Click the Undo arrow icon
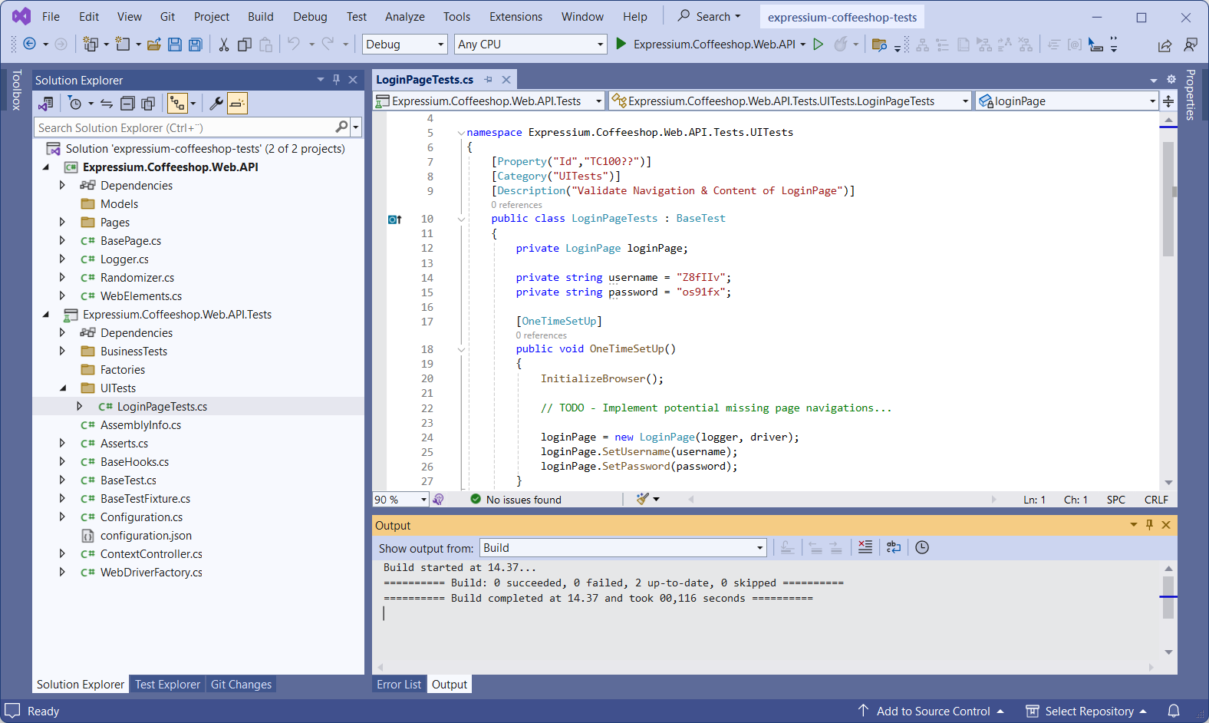This screenshot has height=723, width=1209. tap(294, 45)
